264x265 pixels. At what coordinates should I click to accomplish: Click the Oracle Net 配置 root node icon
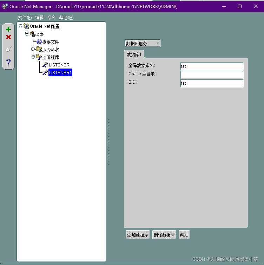(26, 26)
